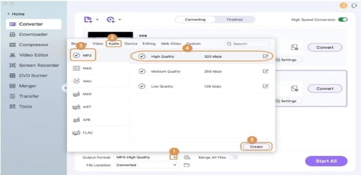Viewport: 361px width, 175px height.
Task: Click the Create button
Action: pos(256,147)
